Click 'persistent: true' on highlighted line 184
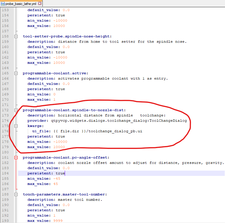 click(46, 174)
